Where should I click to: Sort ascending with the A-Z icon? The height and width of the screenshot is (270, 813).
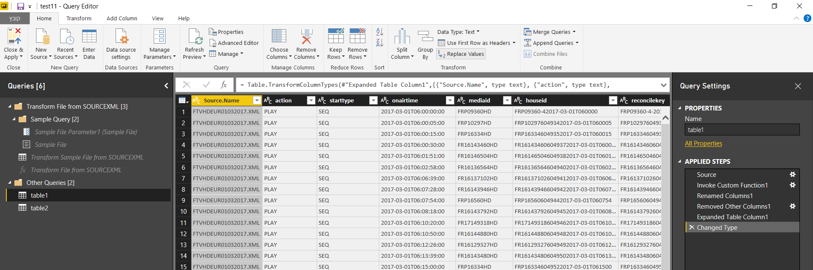pyautogui.click(x=379, y=32)
